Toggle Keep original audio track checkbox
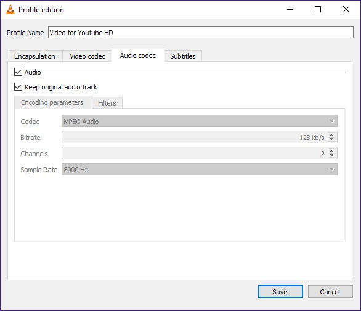The image size is (361, 311). (x=18, y=87)
